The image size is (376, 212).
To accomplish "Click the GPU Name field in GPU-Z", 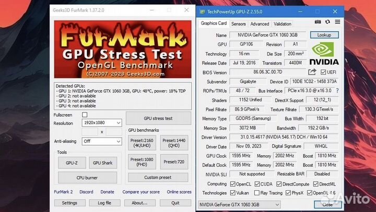I will coord(267,35).
